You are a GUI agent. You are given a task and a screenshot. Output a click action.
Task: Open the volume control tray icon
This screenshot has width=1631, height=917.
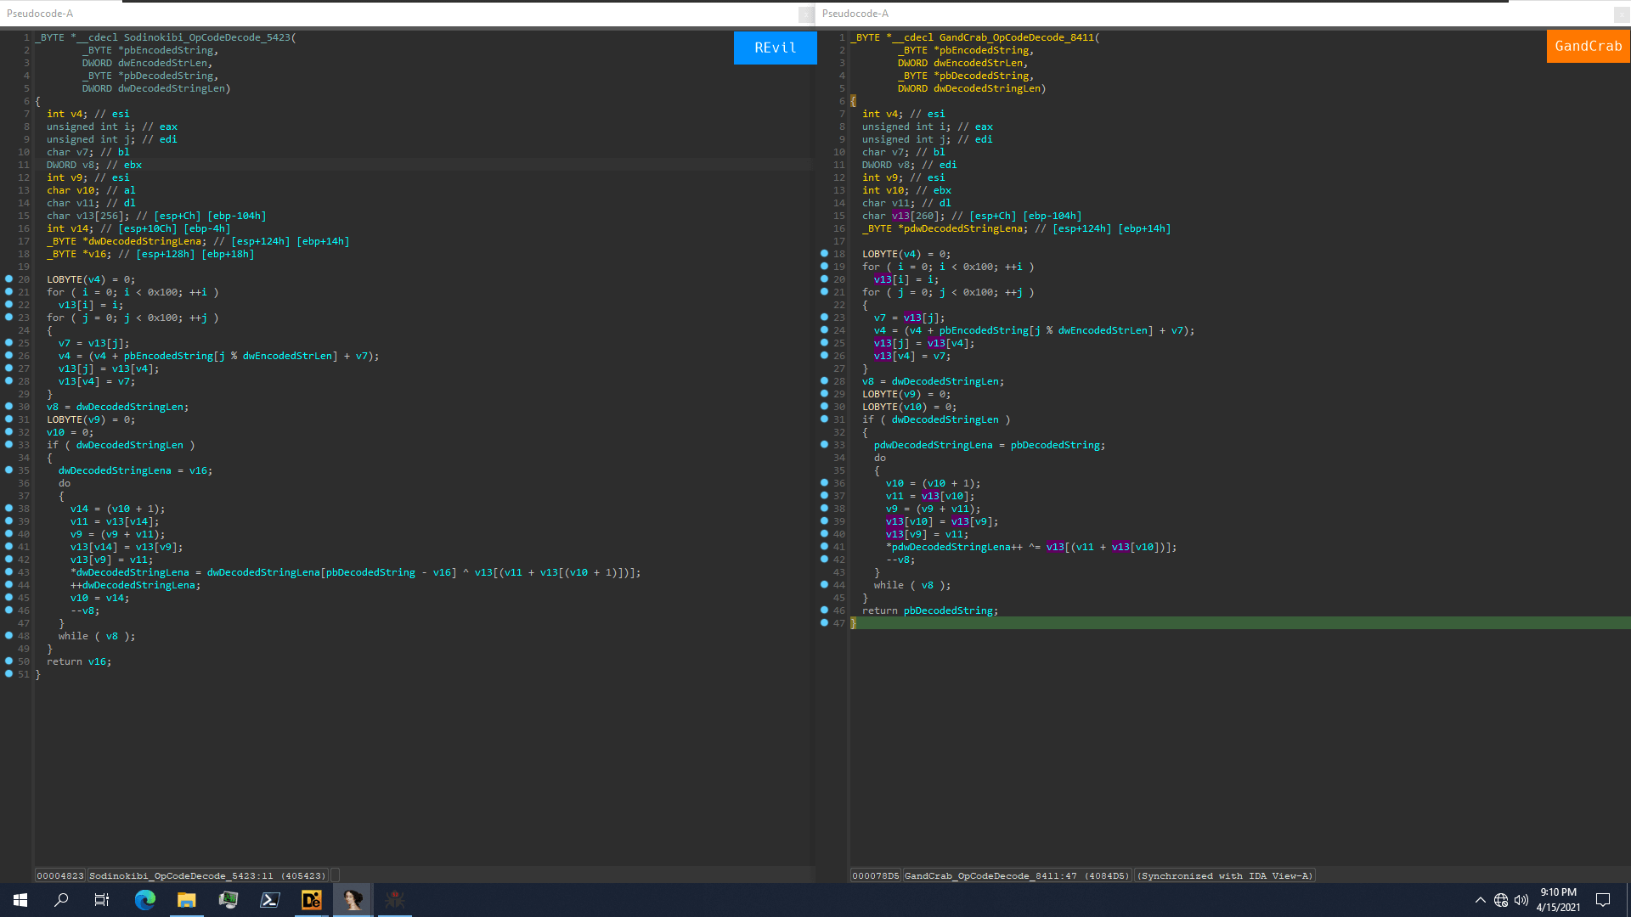click(1521, 900)
